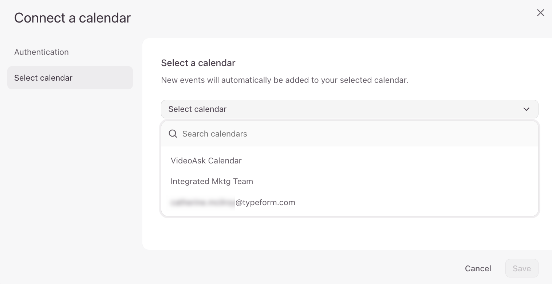Screen dimensions: 552x284
Task: Click the disabled Save button
Action: tap(521, 268)
